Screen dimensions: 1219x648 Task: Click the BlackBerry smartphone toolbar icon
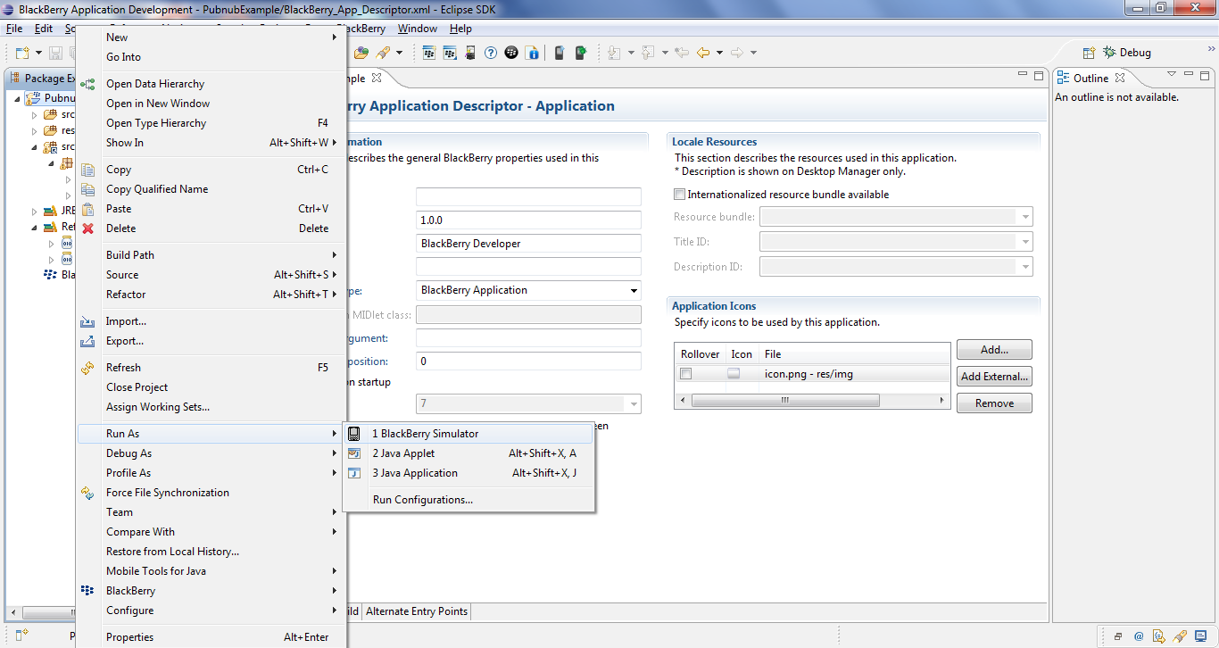(470, 53)
